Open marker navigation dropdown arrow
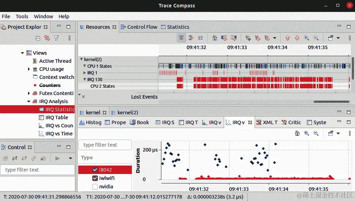This screenshot has height=201, width=355. (x=275, y=38)
